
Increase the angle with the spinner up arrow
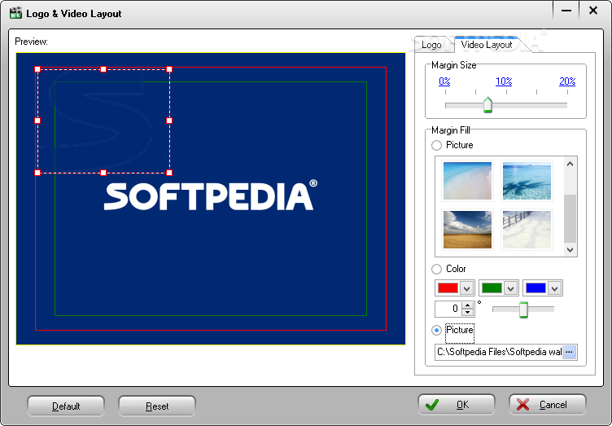468,305
